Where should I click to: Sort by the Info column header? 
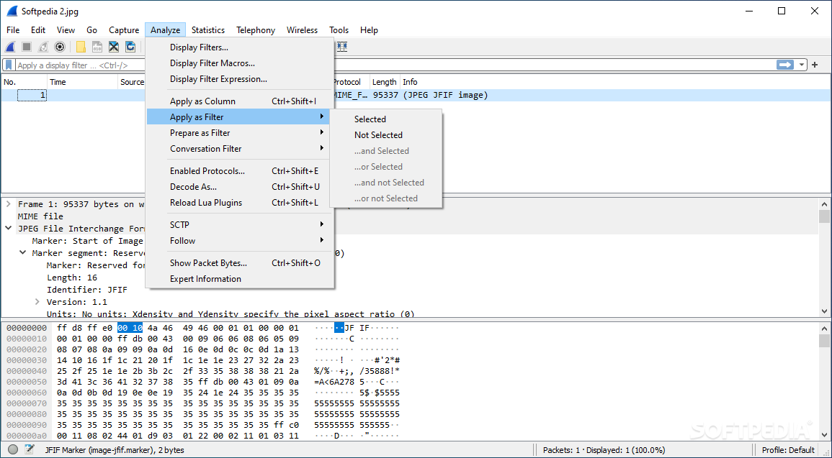(x=615, y=82)
